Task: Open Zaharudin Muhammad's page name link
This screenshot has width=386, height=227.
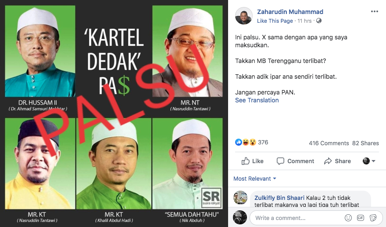Action: pos(290,12)
